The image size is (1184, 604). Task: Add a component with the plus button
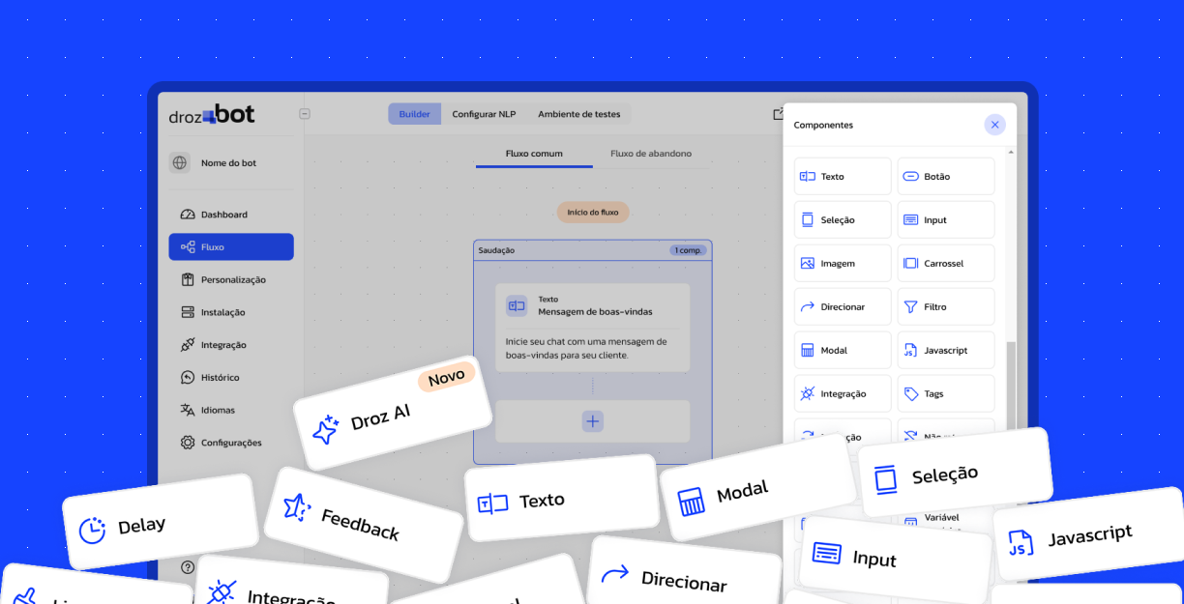coord(593,421)
